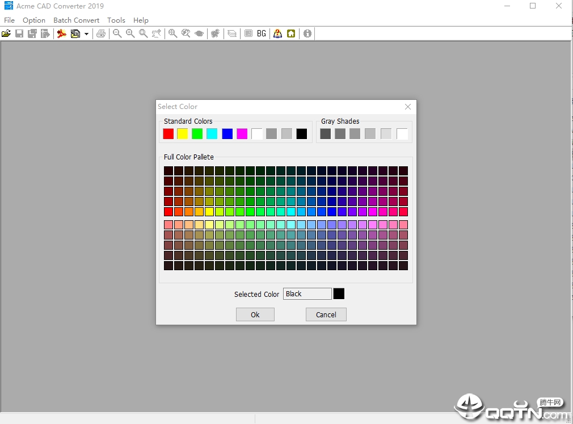Open the Tools menu
The height and width of the screenshot is (424, 573).
pos(116,20)
